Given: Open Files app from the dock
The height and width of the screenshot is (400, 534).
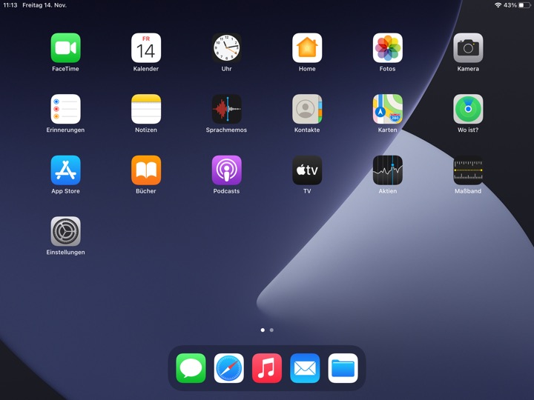Looking at the screenshot, I should click(343, 368).
